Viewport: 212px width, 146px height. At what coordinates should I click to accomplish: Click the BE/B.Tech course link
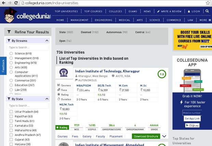tap(104, 85)
